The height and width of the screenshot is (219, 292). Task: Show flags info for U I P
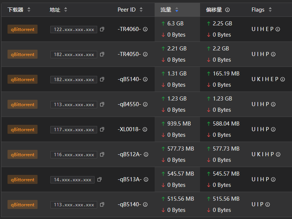click(268, 204)
